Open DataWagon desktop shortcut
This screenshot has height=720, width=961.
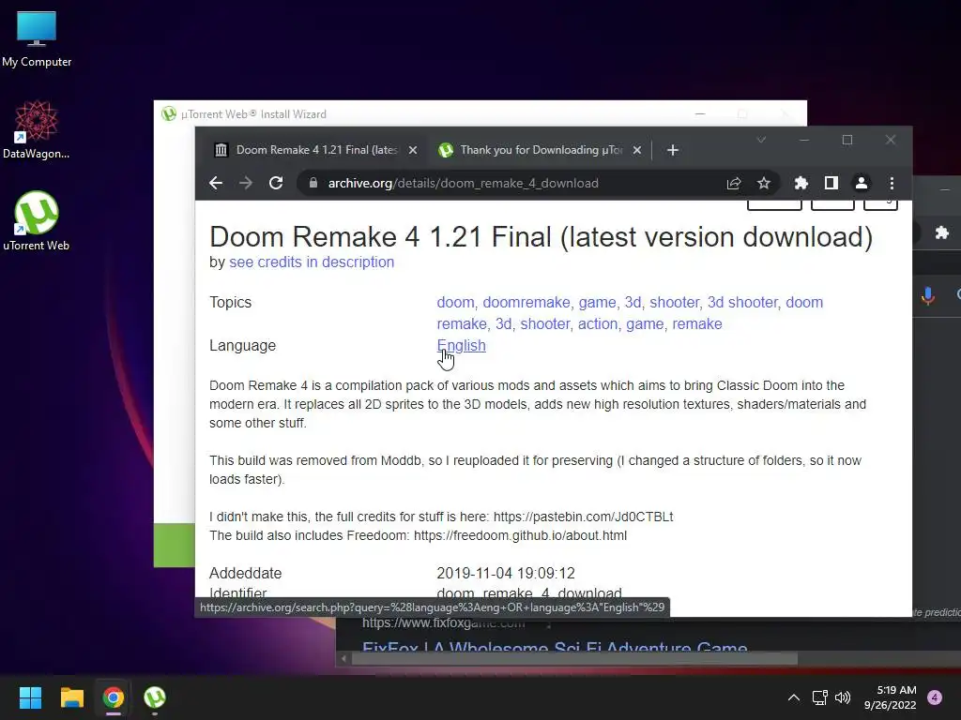pos(37,129)
